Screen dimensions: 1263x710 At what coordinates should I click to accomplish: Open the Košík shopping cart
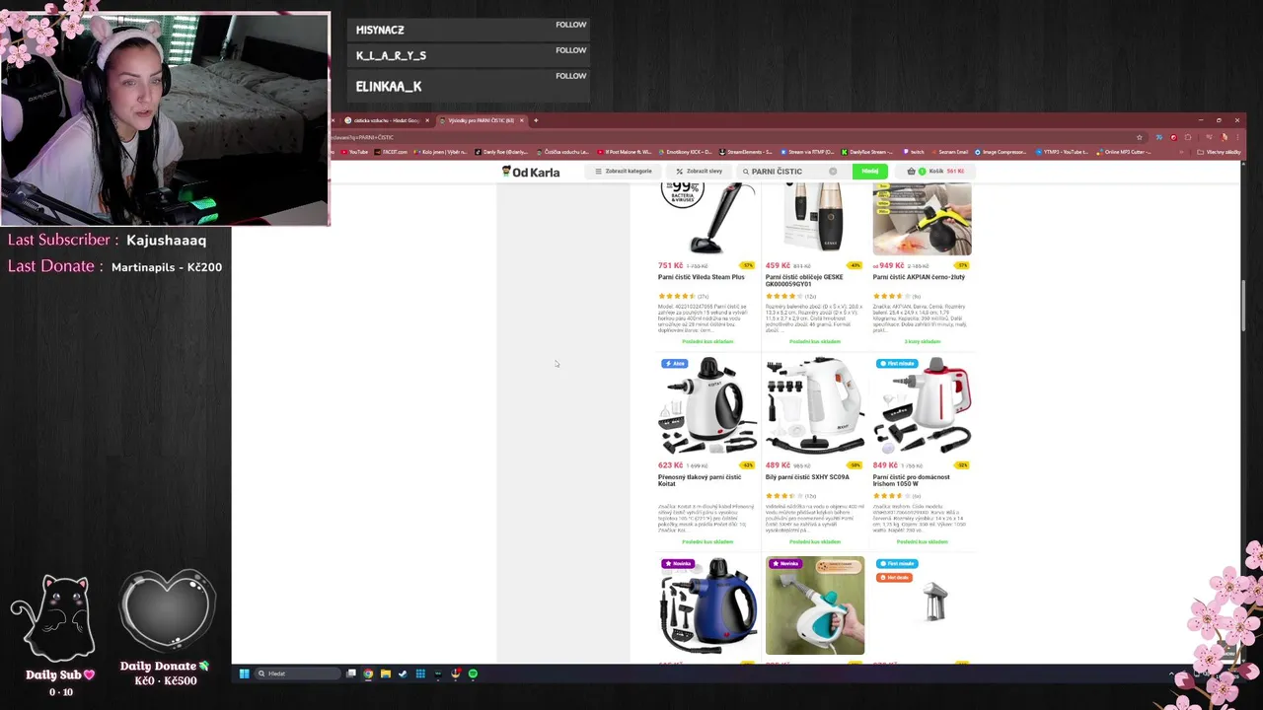pyautogui.click(x=937, y=172)
